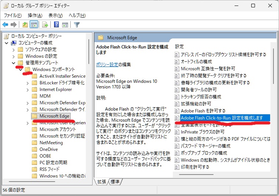The image size is (279, 196).
Task: Click the Filter funnel icon
Action: (x=77, y=25)
